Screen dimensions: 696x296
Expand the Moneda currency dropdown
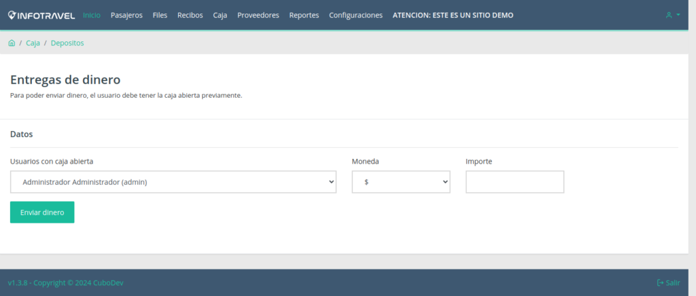pos(401,182)
